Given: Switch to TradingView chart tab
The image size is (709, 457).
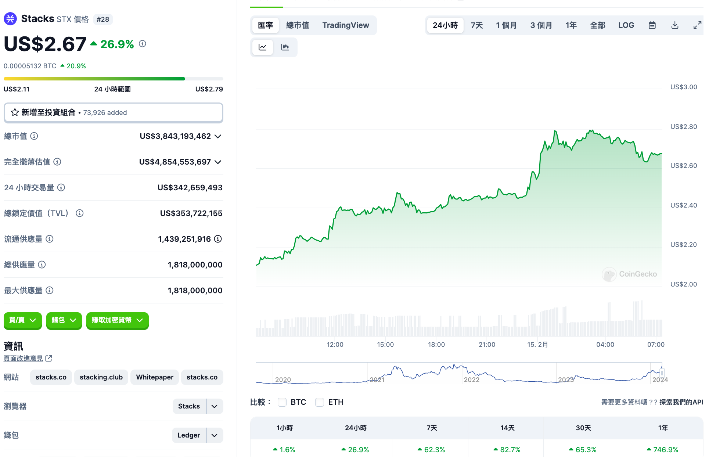Looking at the screenshot, I should pos(345,25).
